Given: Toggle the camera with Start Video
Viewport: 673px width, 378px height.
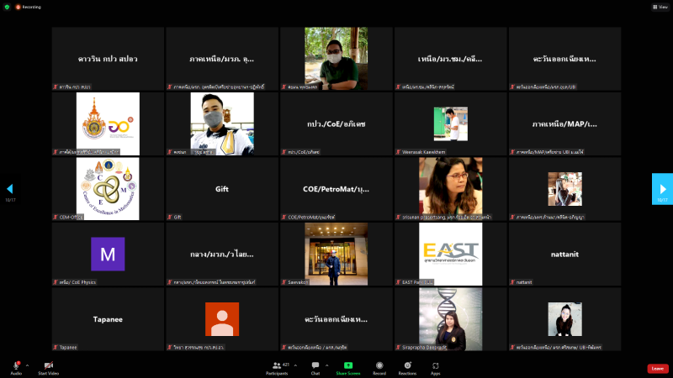Looking at the screenshot, I should click(48, 366).
